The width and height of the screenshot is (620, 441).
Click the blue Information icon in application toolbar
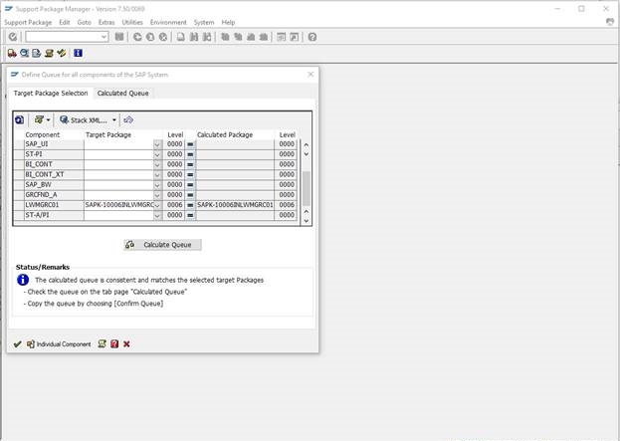[x=78, y=53]
